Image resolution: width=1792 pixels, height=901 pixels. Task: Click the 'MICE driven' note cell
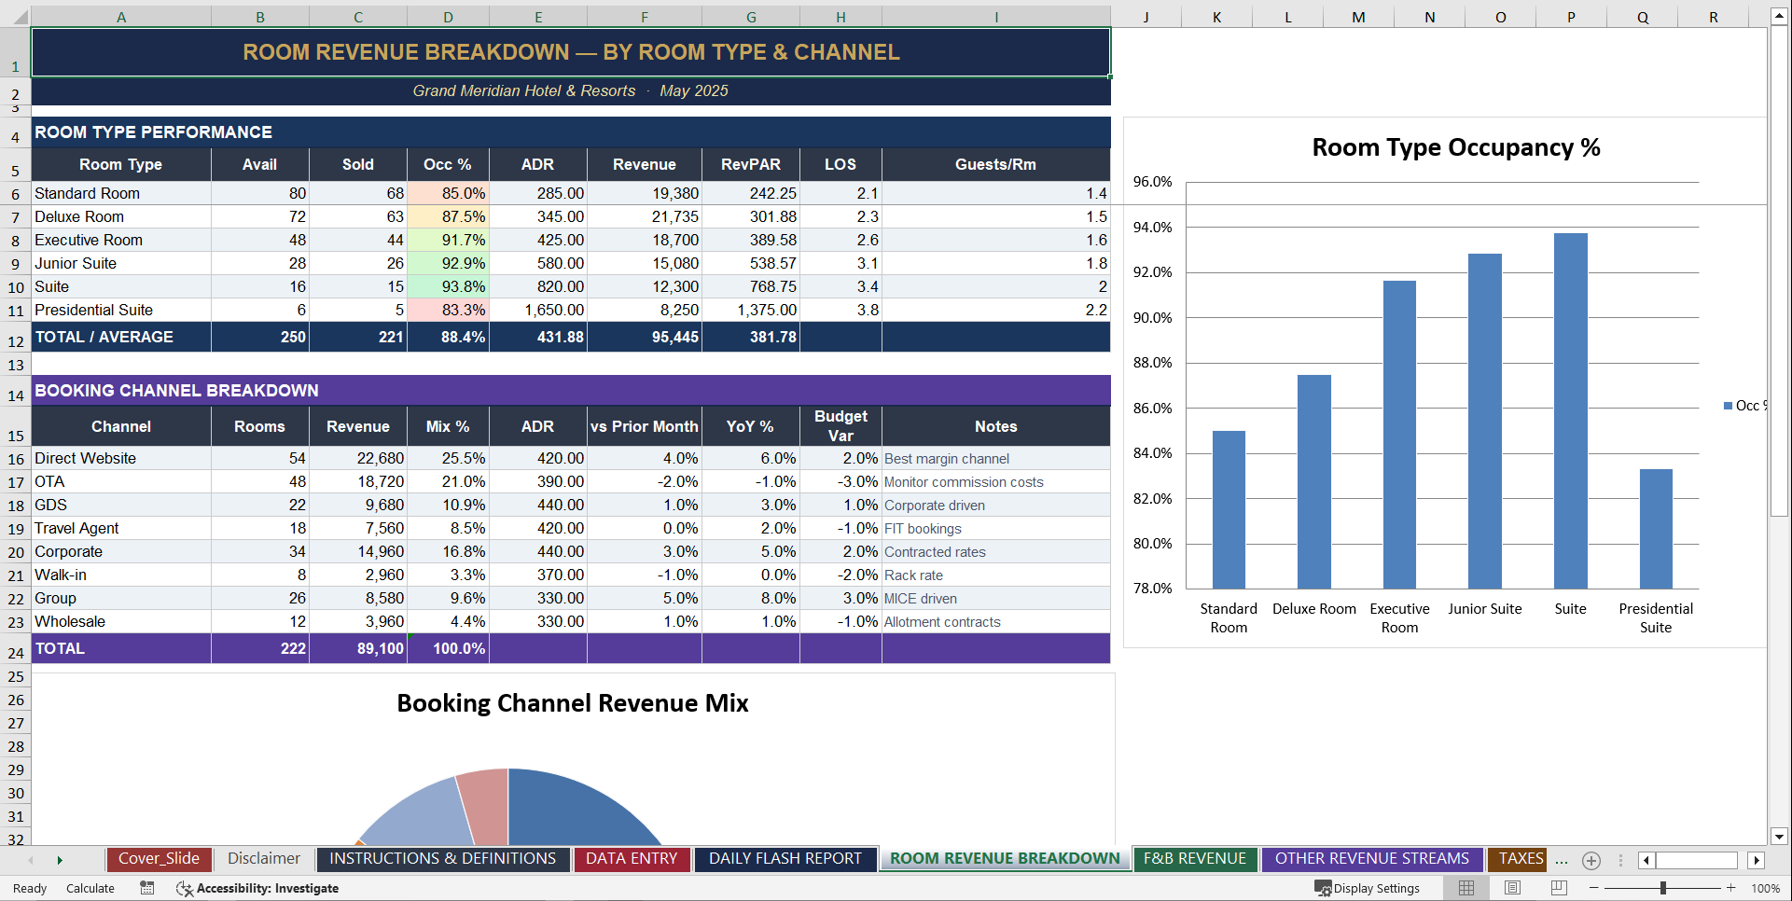(996, 598)
